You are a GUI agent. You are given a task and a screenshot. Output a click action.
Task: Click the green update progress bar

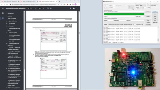click(124, 14)
